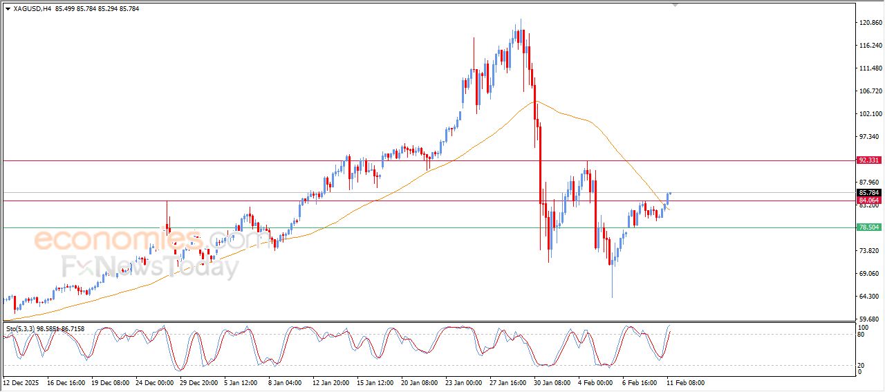Click the 120.860 price axis value
The height and width of the screenshot is (392, 885).
(x=869, y=23)
